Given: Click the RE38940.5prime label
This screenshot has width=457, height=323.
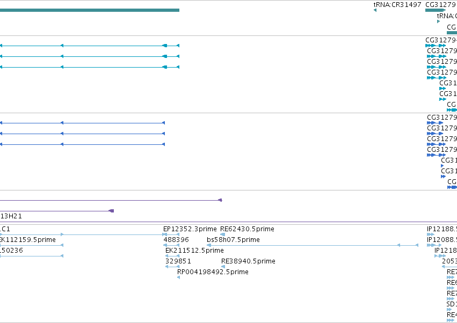Looking at the screenshot, I should 248,261.
